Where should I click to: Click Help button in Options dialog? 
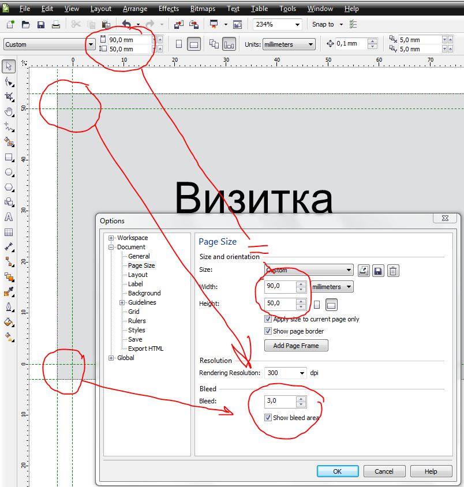[431, 471]
